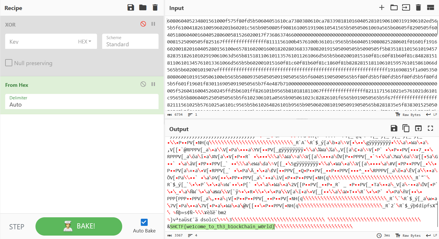
Task: Set a breakpoint on the XOR operation
Action: click(x=153, y=24)
